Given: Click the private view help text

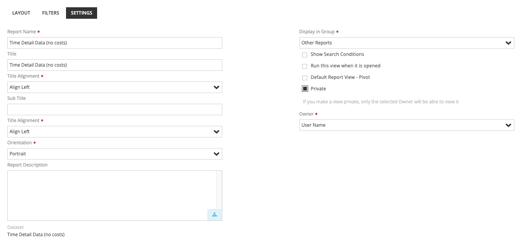Looking at the screenshot, I should pos(380,102).
